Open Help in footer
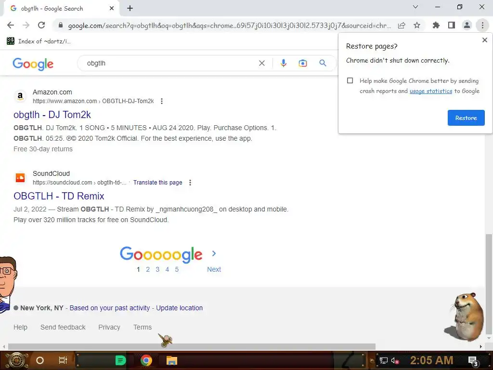The image size is (493, 370). pos(20,327)
